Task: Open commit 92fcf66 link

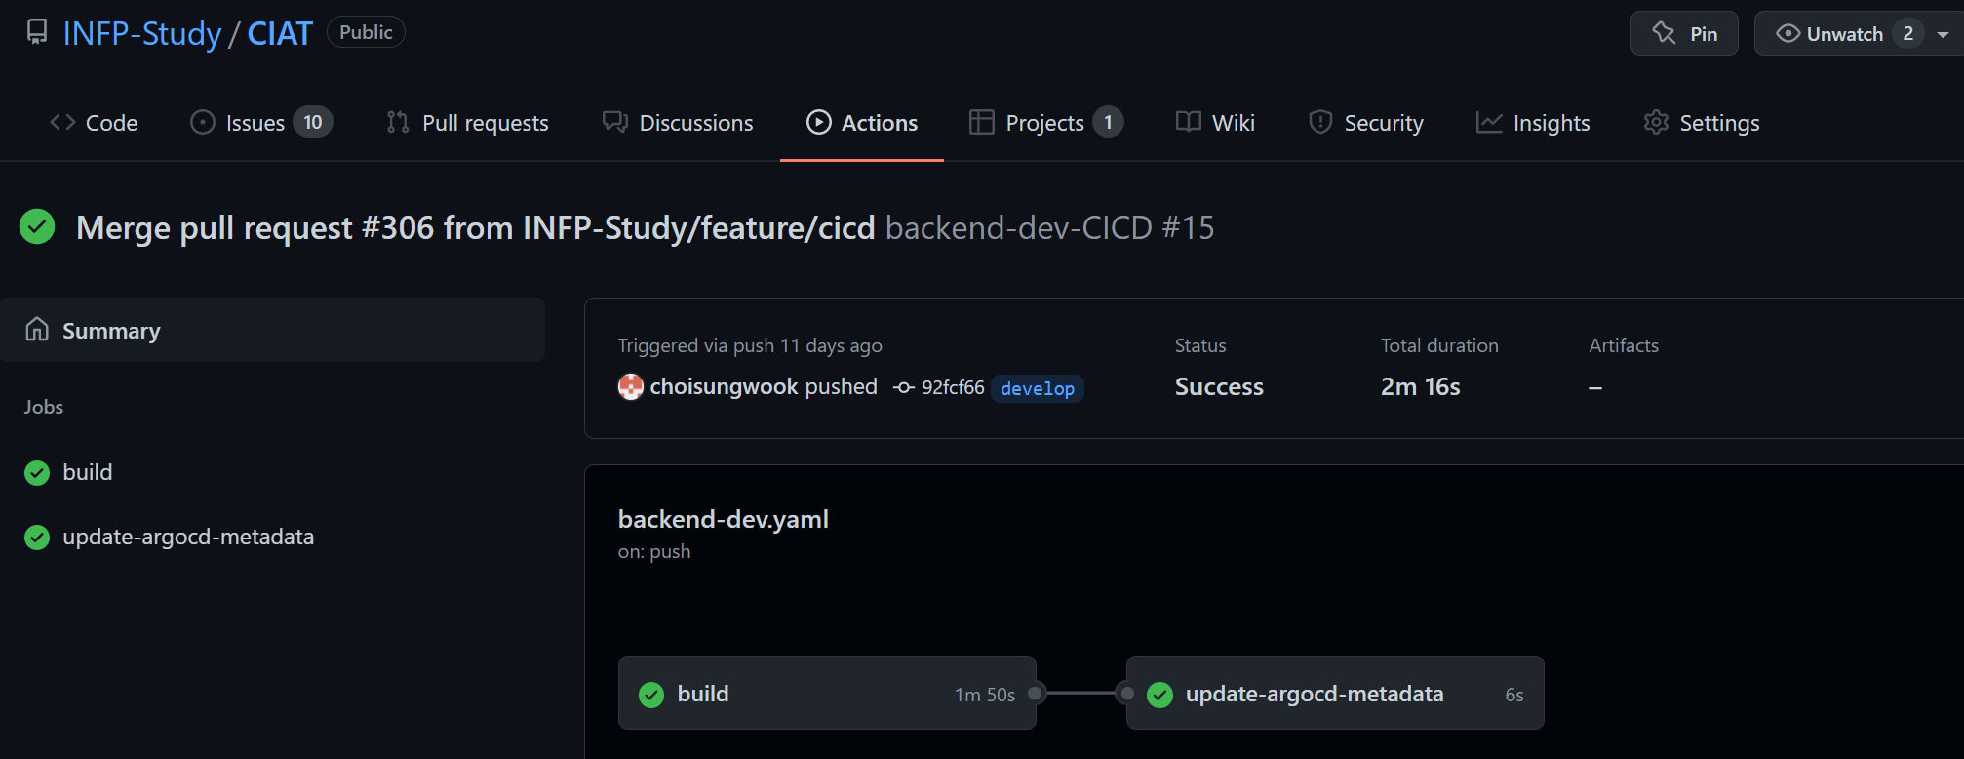Action: tap(953, 387)
